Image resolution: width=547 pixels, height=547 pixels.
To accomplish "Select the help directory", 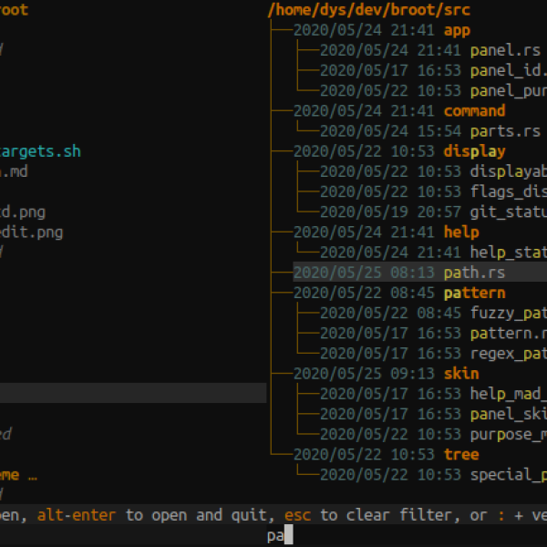I will point(460,232).
